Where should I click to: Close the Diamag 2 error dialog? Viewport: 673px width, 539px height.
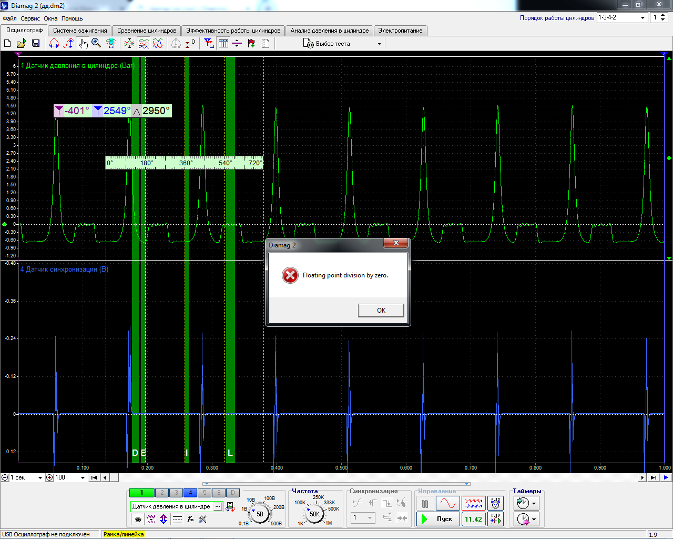tap(396, 243)
